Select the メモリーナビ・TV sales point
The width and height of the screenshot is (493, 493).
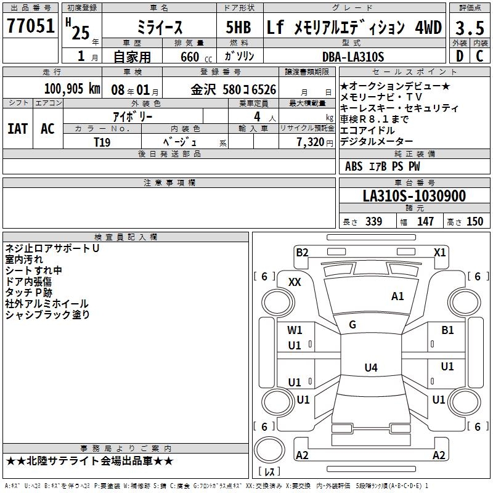pyautogui.click(x=381, y=97)
